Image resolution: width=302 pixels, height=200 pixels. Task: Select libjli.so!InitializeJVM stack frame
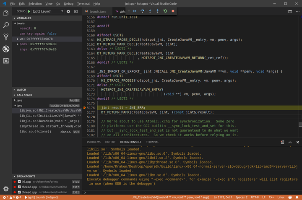(x=47, y=116)
